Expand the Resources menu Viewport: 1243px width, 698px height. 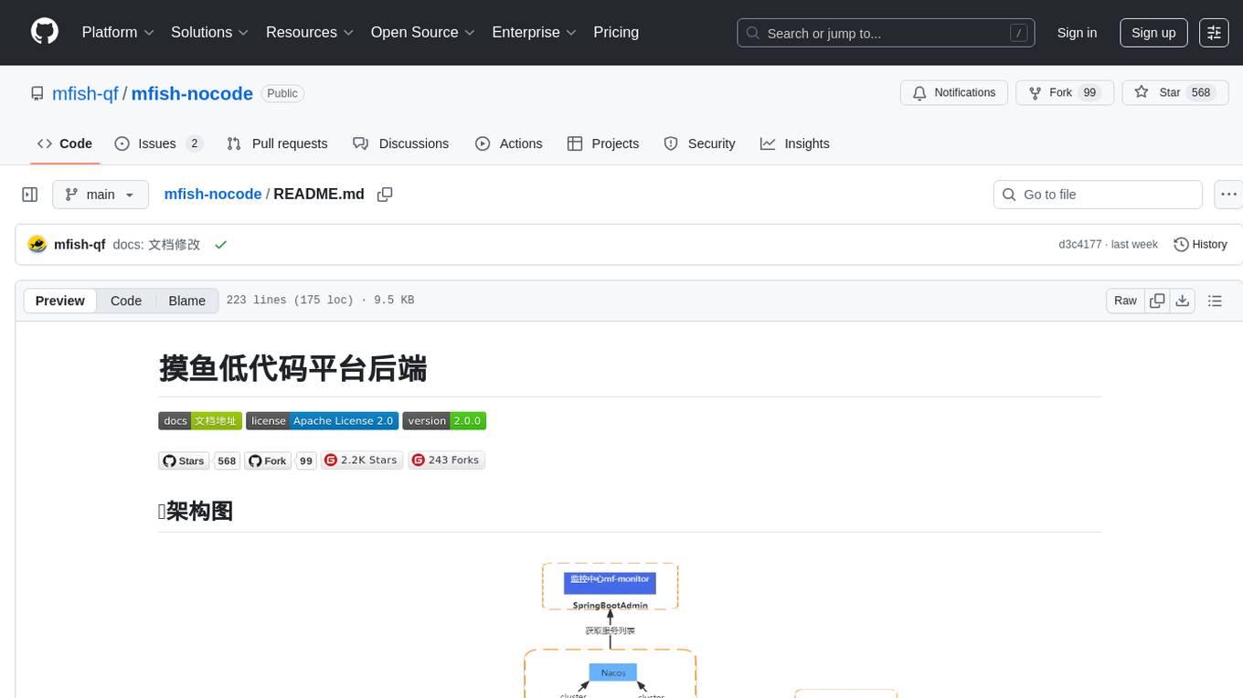(309, 32)
